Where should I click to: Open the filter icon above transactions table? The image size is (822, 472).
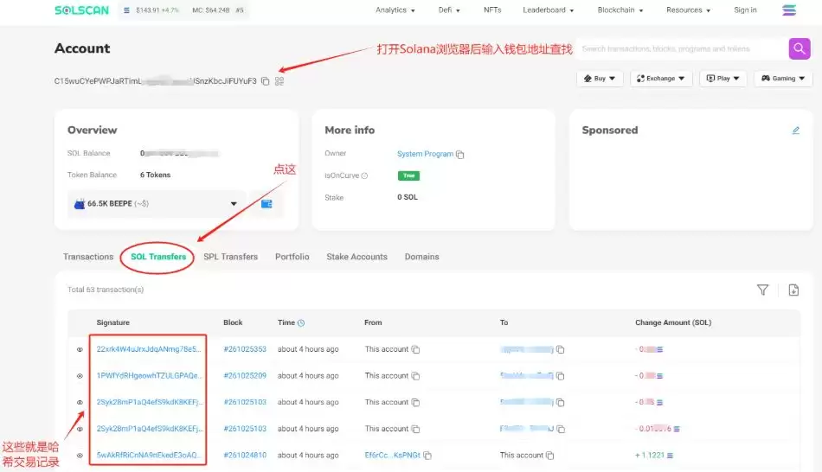(x=762, y=290)
